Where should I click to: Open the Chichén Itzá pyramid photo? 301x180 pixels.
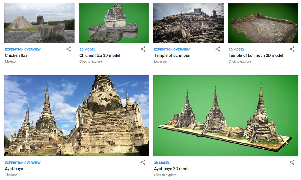[39, 23]
